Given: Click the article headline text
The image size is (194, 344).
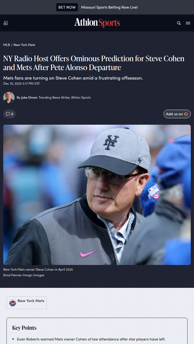Looking at the screenshot, I should (x=94, y=63).
